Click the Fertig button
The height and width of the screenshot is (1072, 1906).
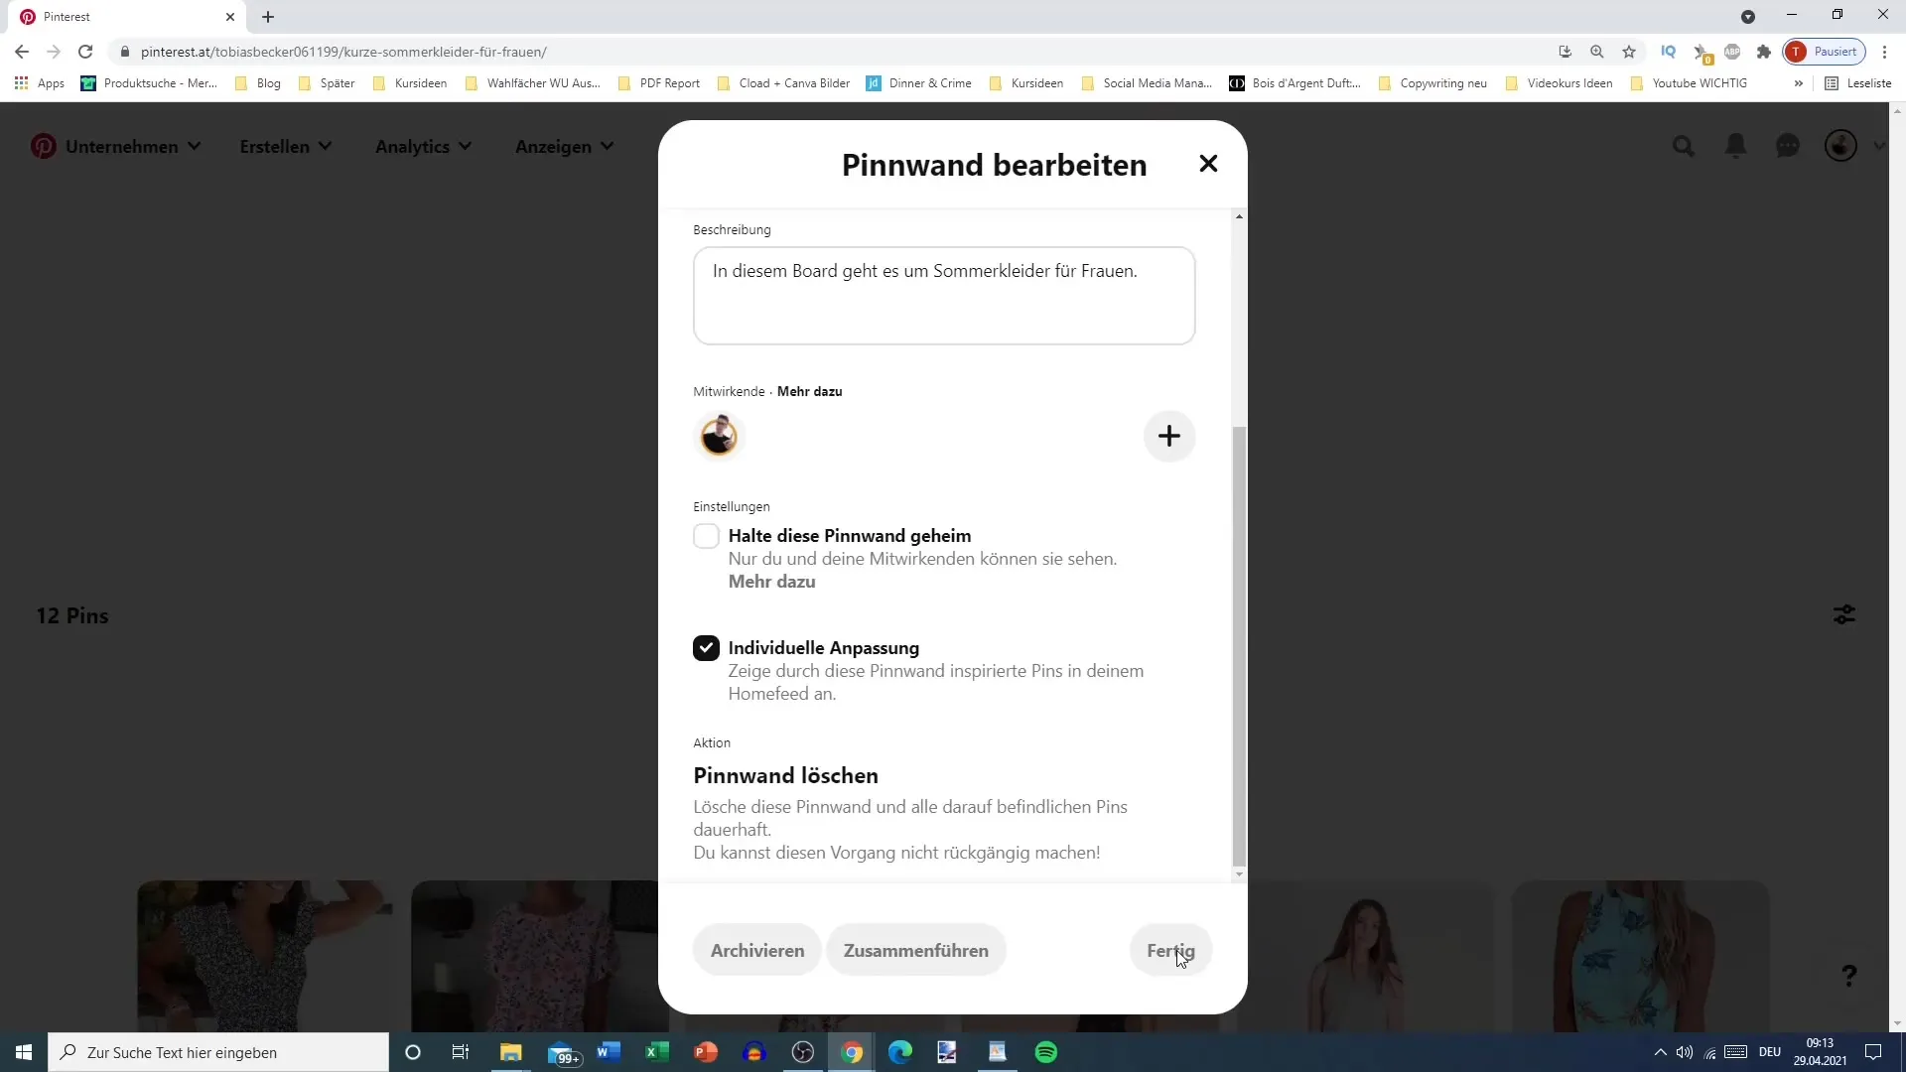click(1170, 950)
